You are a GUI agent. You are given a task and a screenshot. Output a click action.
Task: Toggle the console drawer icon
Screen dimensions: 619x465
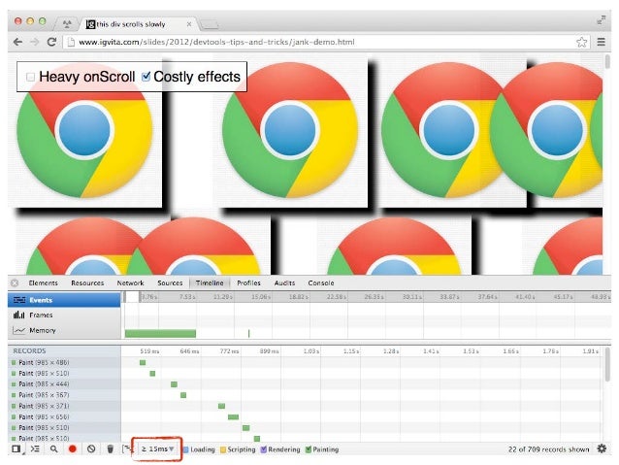click(x=35, y=448)
